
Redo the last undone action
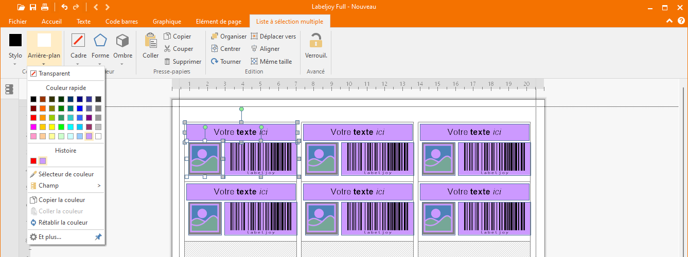(76, 7)
